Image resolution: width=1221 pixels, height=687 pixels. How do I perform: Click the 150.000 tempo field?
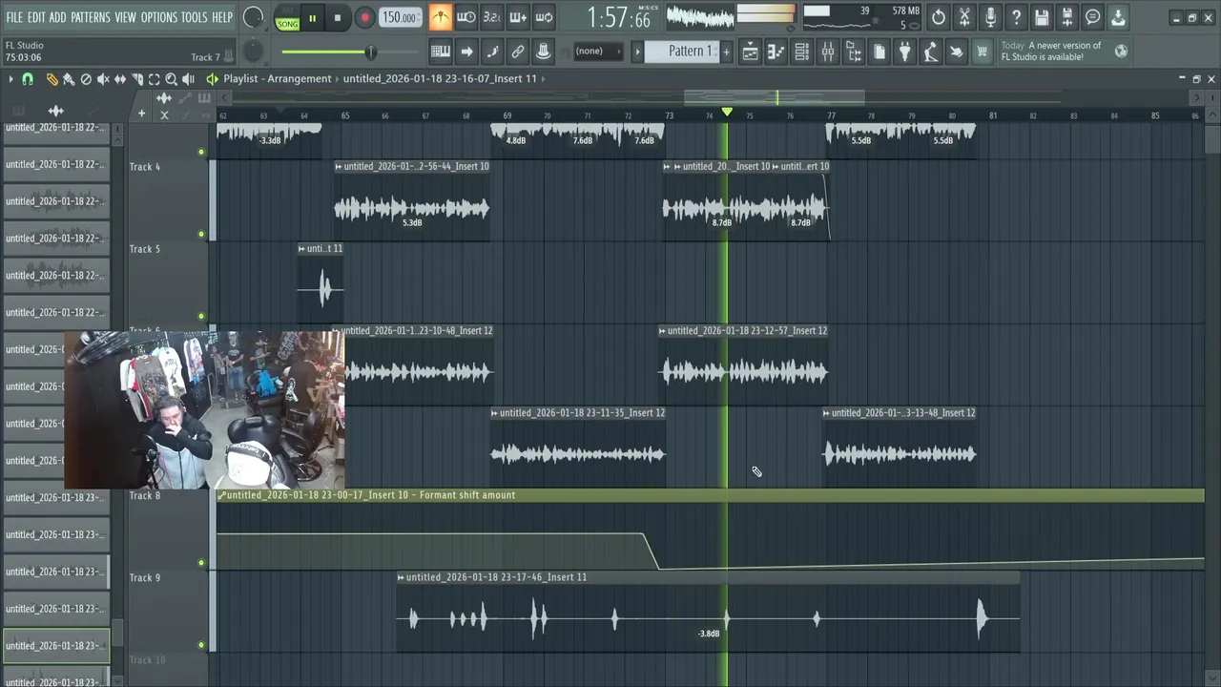pyautogui.click(x=399, y=18)
